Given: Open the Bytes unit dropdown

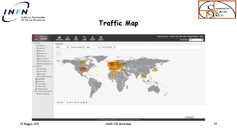Looking at the screenshot, I should click(93, 47).
